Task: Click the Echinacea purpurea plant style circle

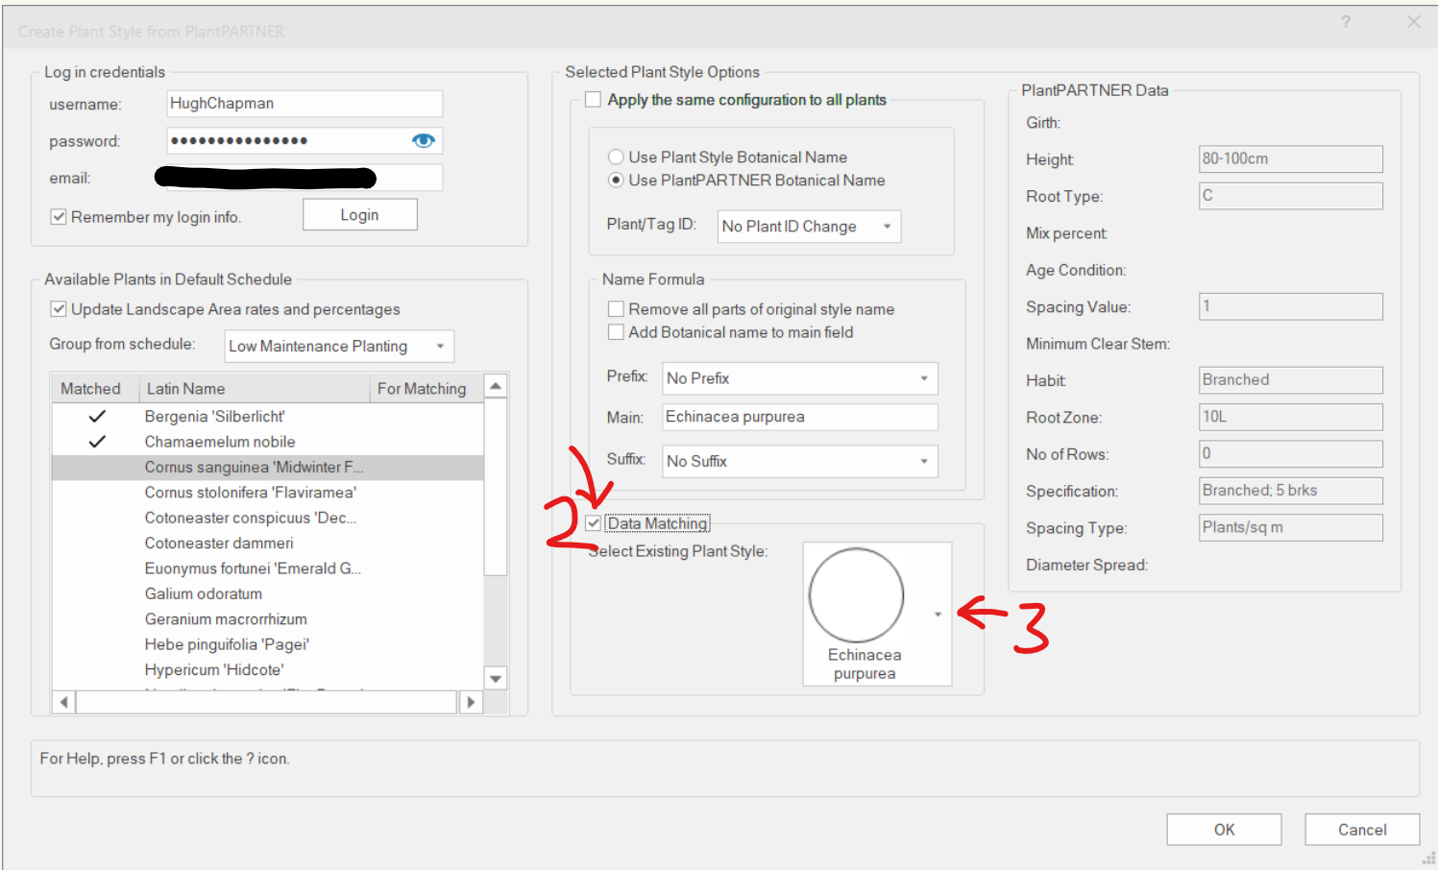Action: 856,594
